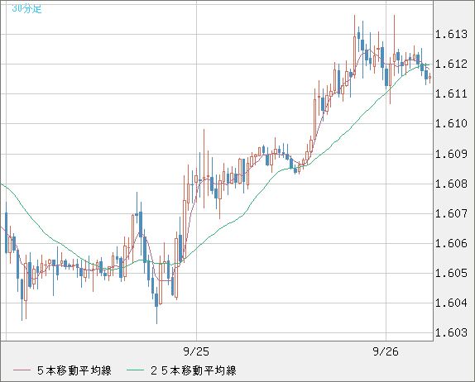Image resolution: width=475 pixels, height=382 pixels.
Task: Click the 1.604 price axis label
Action: tap(451, 303)
